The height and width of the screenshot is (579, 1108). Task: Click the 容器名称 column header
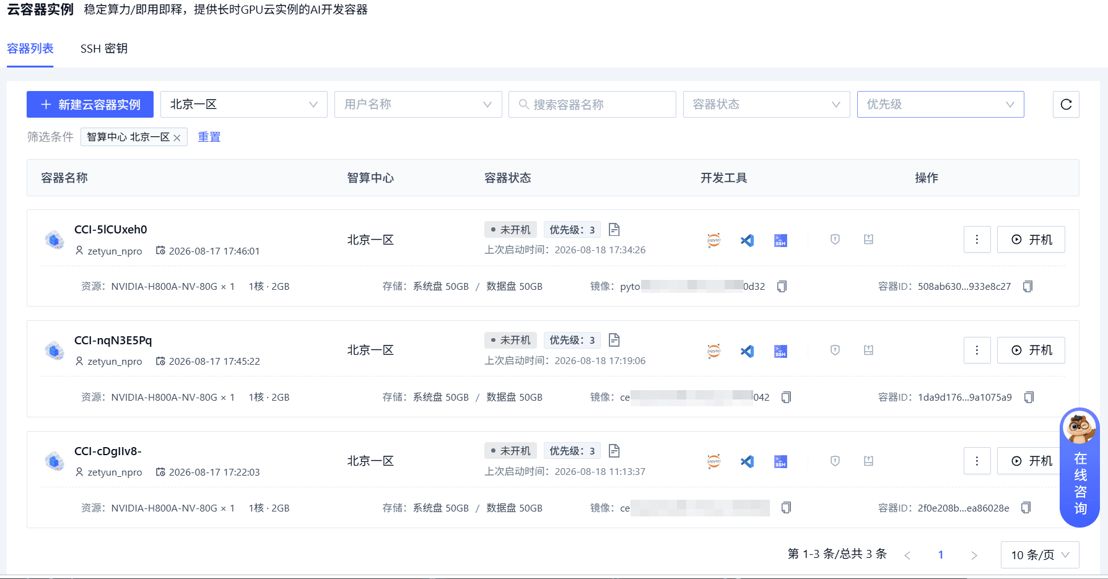coord(64,178)
